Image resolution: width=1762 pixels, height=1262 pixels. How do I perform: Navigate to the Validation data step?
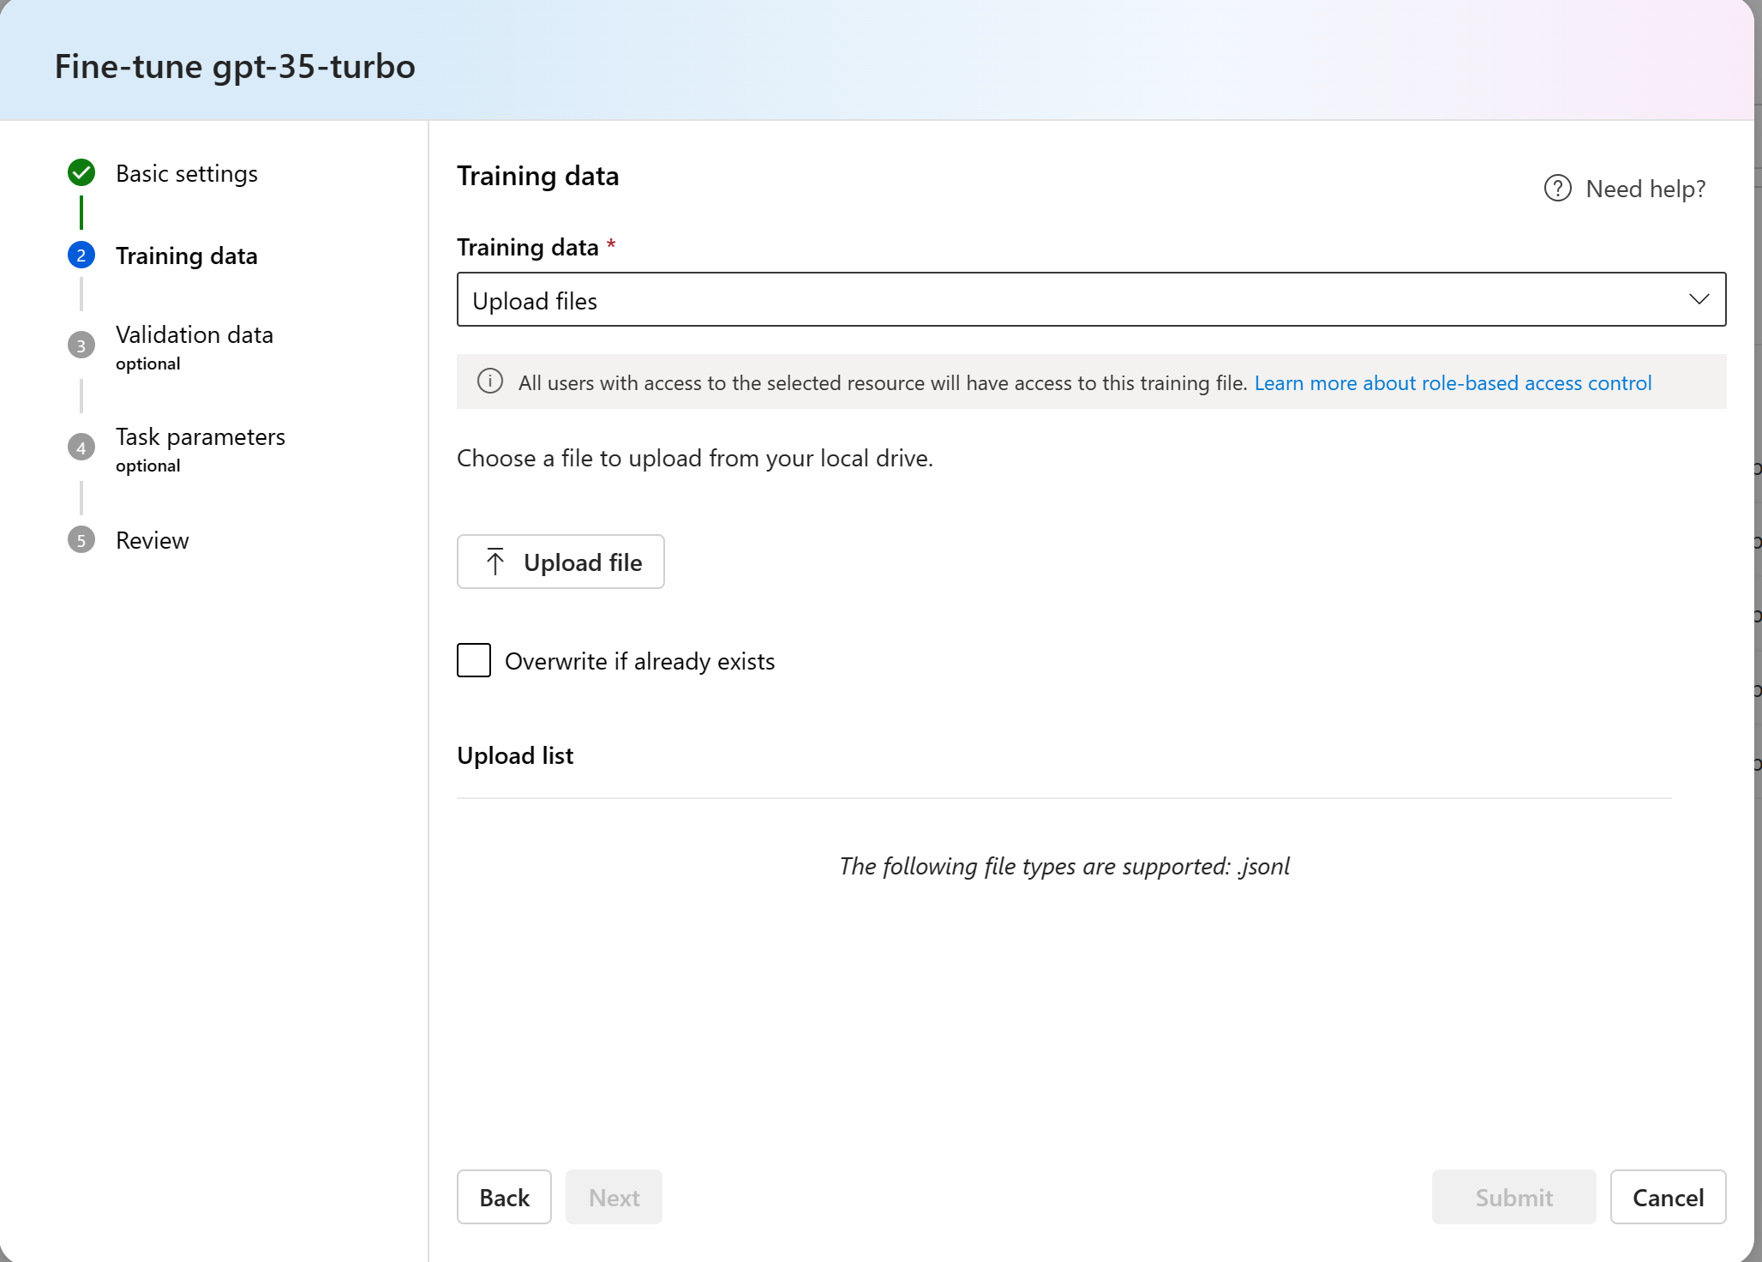tap(194, 334)
